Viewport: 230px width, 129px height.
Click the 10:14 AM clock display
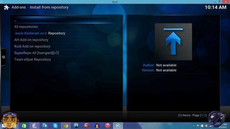tap(216, 7)
